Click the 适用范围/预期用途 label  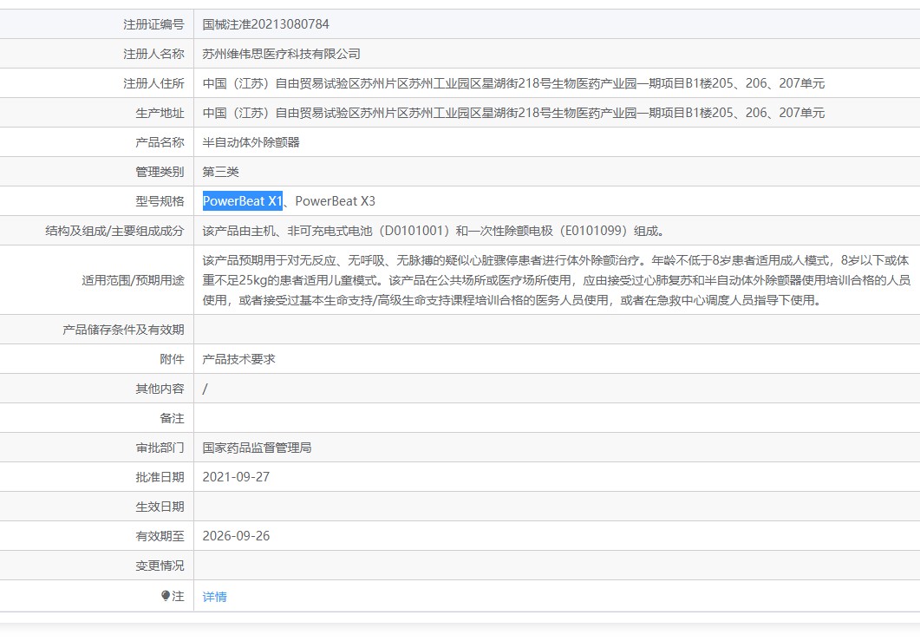click(x=133, y=280)
